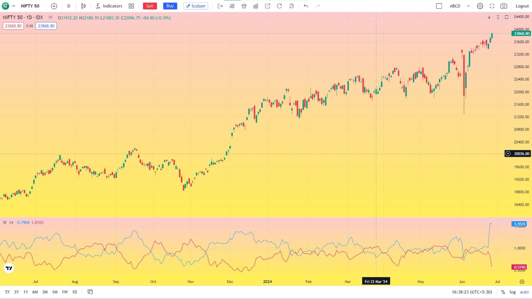
Task: Open the Indicators dialog
Action: [109, 6]
